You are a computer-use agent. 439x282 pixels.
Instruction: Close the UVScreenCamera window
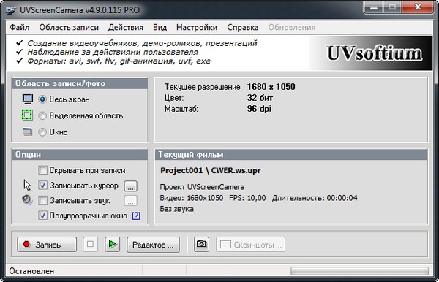(x=418, y=7)
